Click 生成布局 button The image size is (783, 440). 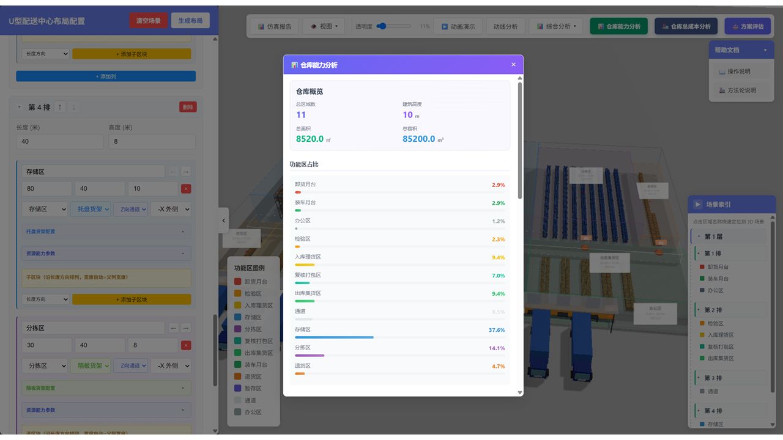(190, 21)
